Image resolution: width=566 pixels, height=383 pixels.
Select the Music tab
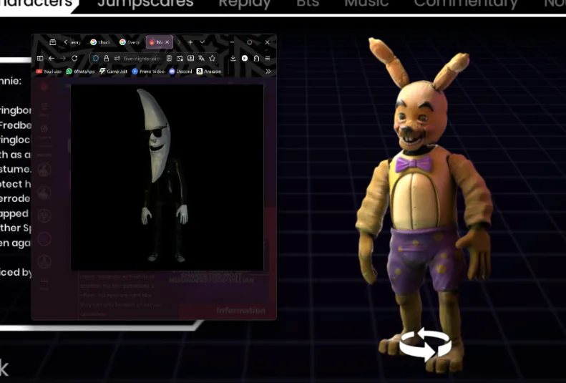tap(366, 4)
